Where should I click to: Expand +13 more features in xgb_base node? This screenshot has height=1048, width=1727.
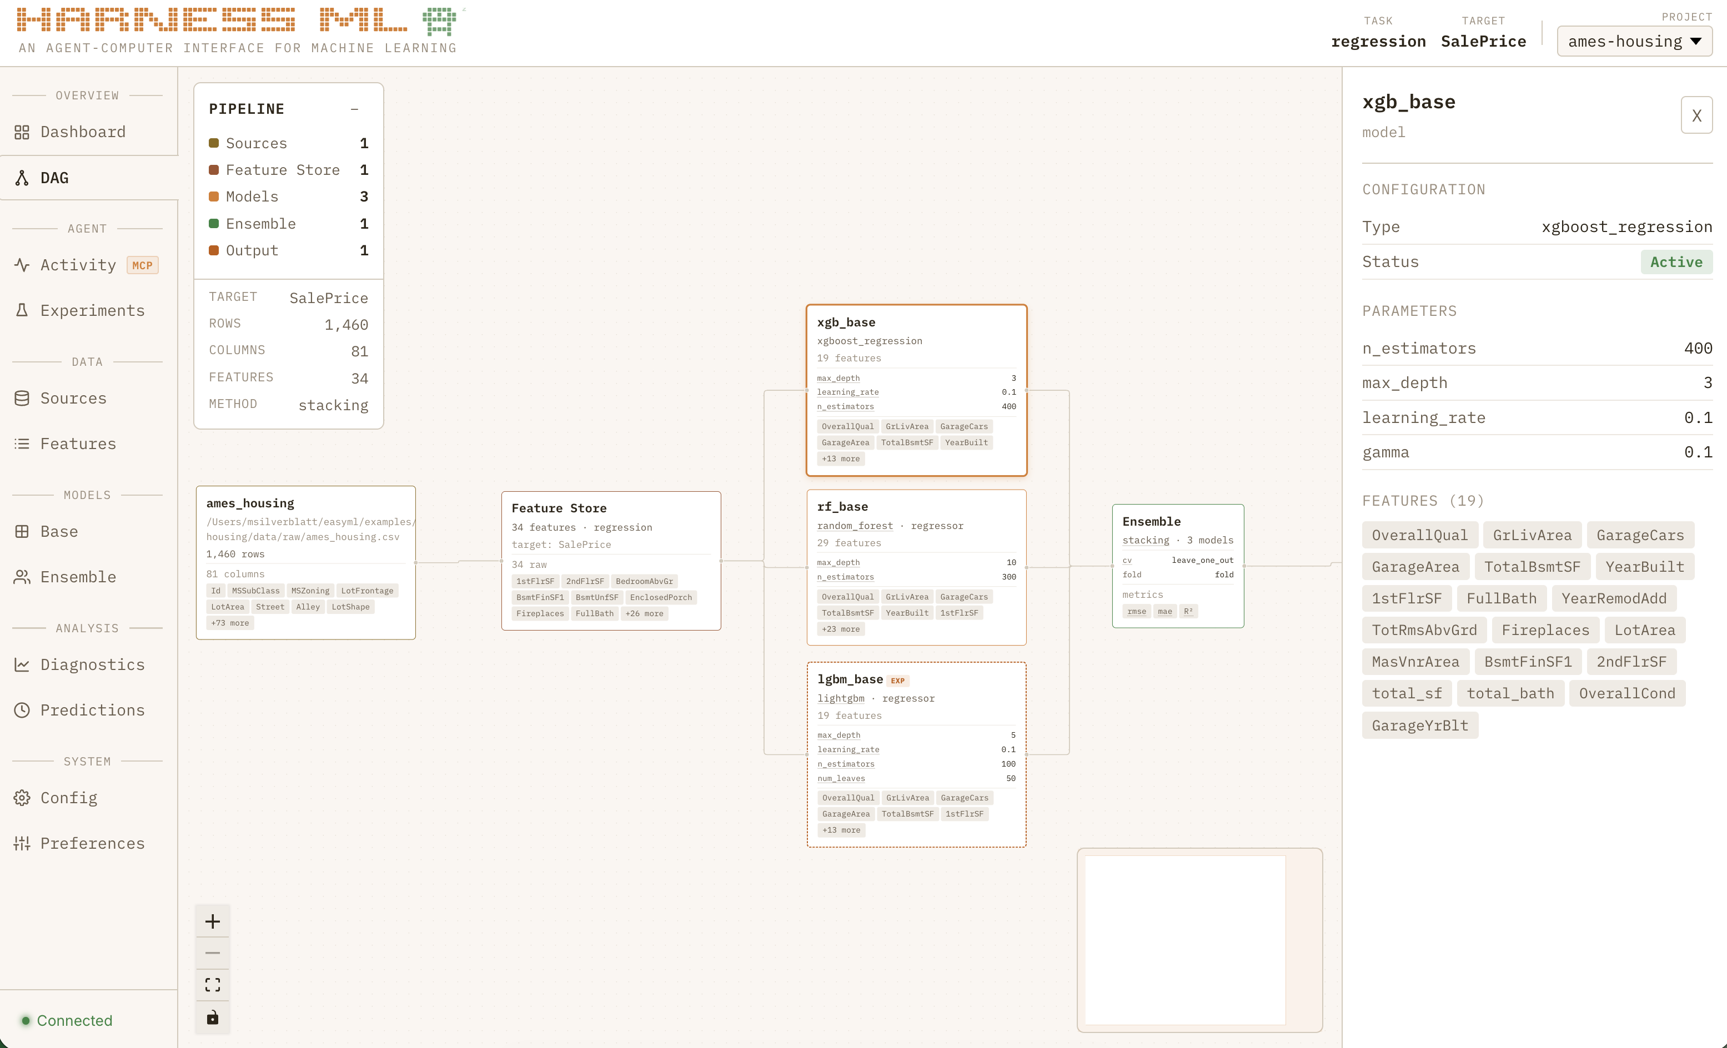840,459
